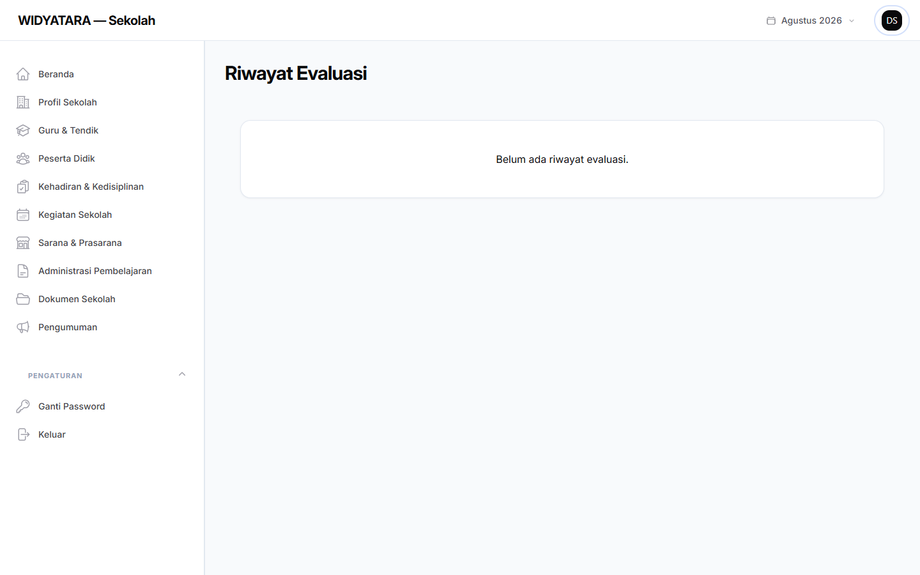This screenshot has width=920, height=575.
Task: Click the Dokumen Sekolah folder icon
Action: [23, 299]
